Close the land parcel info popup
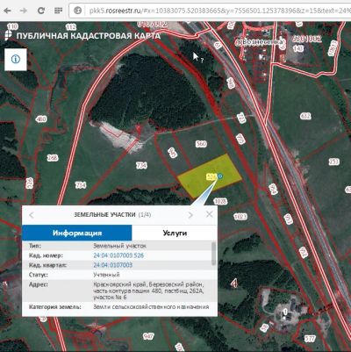The width and height of the screenshot is (351, 352). tap(210, 214)
